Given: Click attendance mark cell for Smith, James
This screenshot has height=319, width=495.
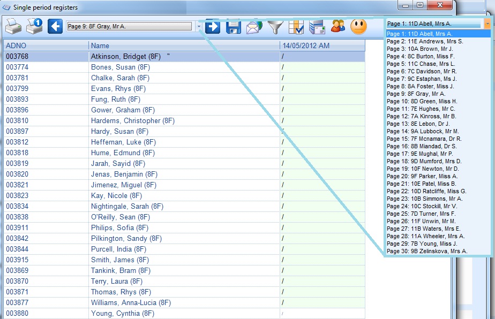Looking at the screenshot, I should click(x=322, y=260).
